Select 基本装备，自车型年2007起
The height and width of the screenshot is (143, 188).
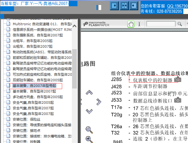click(x=34, y=91)
